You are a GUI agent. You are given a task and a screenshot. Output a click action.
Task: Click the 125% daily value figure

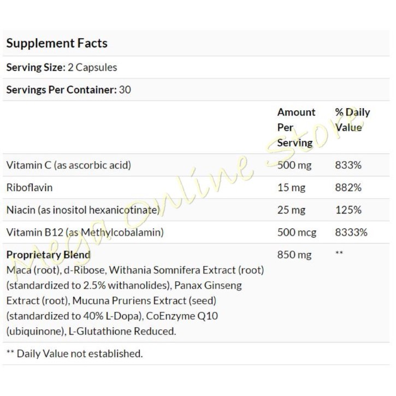[348, 210]
